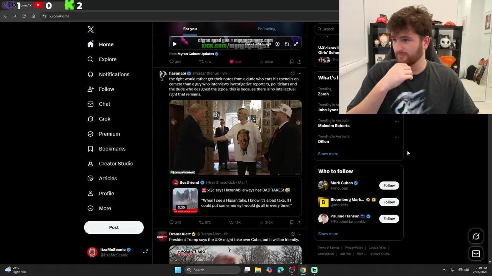Reload the page in the browser toolbar
This screenshot has height=276, width=492.
click(x=24, y=16)
